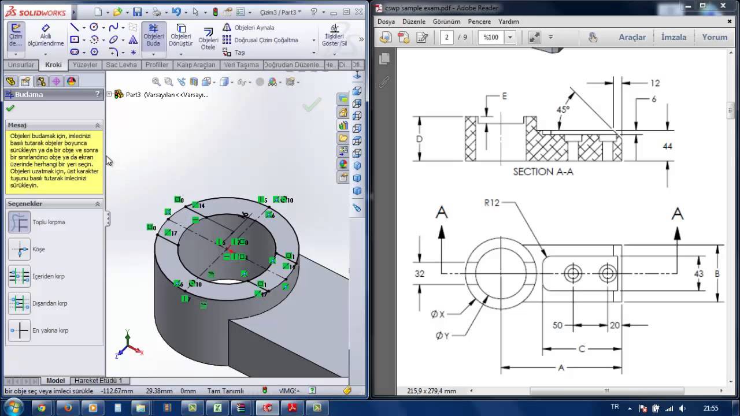
Task: Select the Line sketch tool
Action: 75,27
